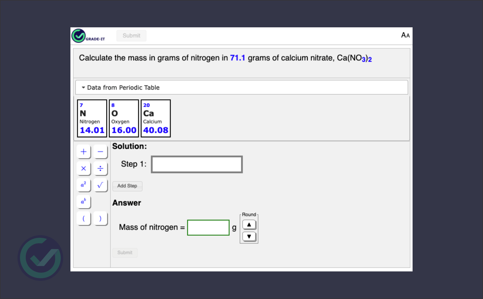Click the Mass of nitrogen answer field
Screen dimensions: 483x299
208,228
